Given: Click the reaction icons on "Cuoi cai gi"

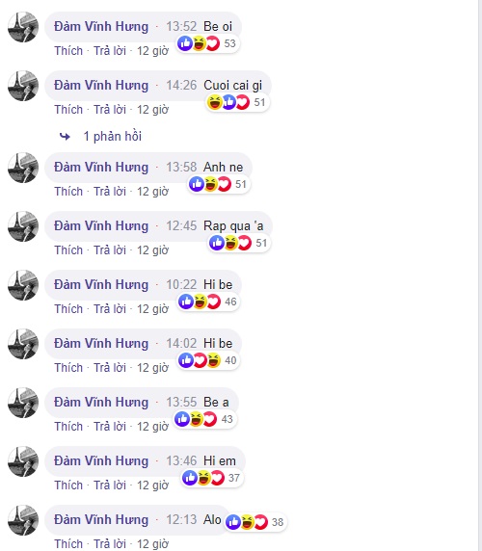Looking at the screenshot, I should click(x=237, y=102).
